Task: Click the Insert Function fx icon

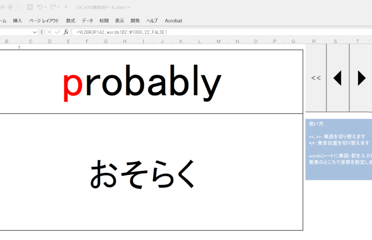Action: [x=66, y=32]
